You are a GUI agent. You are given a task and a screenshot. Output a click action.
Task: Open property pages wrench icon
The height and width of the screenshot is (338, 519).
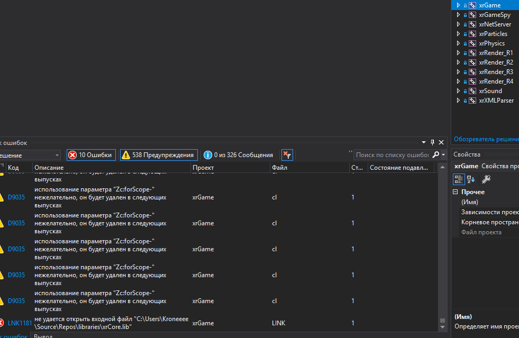pyautogui.click(x=486, y=179)
